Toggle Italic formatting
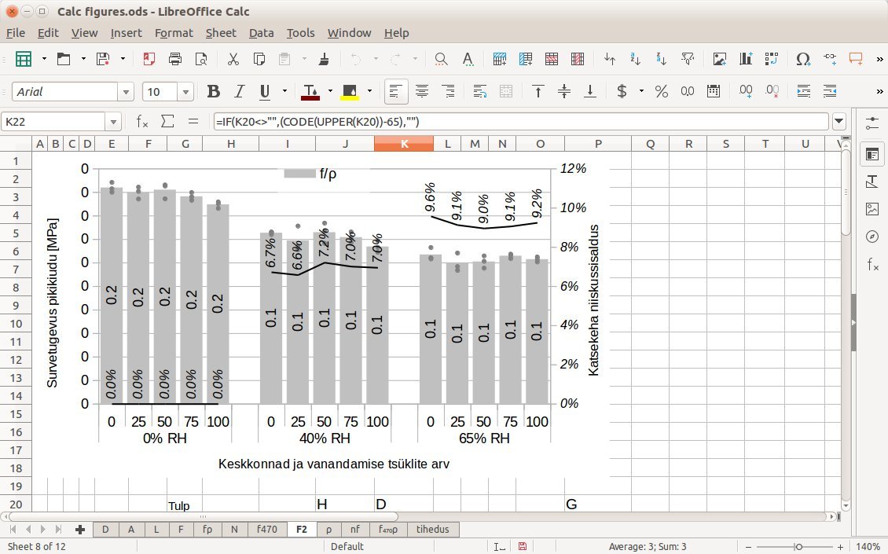The image size is (888, 554). click(x=239, y=91)
